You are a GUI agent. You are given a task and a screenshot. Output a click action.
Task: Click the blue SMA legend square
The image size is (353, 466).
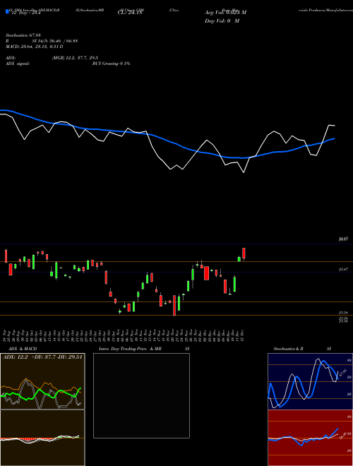pyautogui.click(x=7, y=11)
